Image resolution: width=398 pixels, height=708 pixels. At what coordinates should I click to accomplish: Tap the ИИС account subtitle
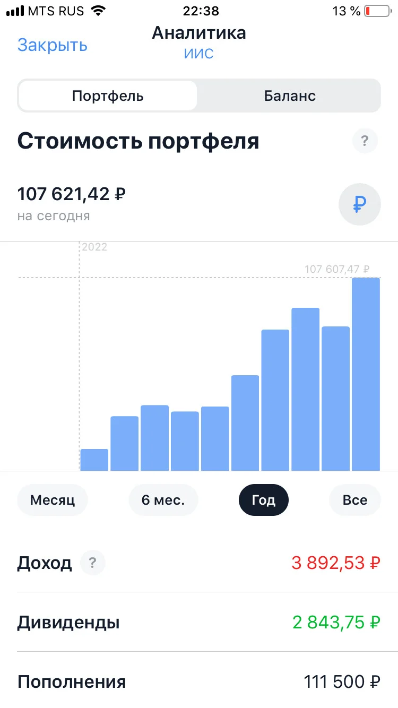click(199, 54)
